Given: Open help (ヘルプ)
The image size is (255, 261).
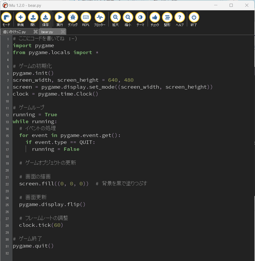Looking at the screenshot, I should pyautogui.click(x=179, y=19).
